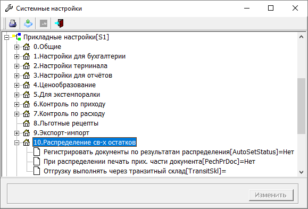
Task: Collapse 10.Распределение св-х остатков node
Action: [x=16, y=143]
